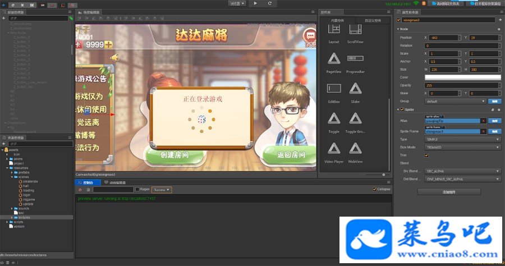The image size is (505, 266).
Task: Open the Success log-level dropdown
Action: (x=162, y=190)
